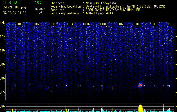Click the 0.8 kHz axis label

(3, 78)
